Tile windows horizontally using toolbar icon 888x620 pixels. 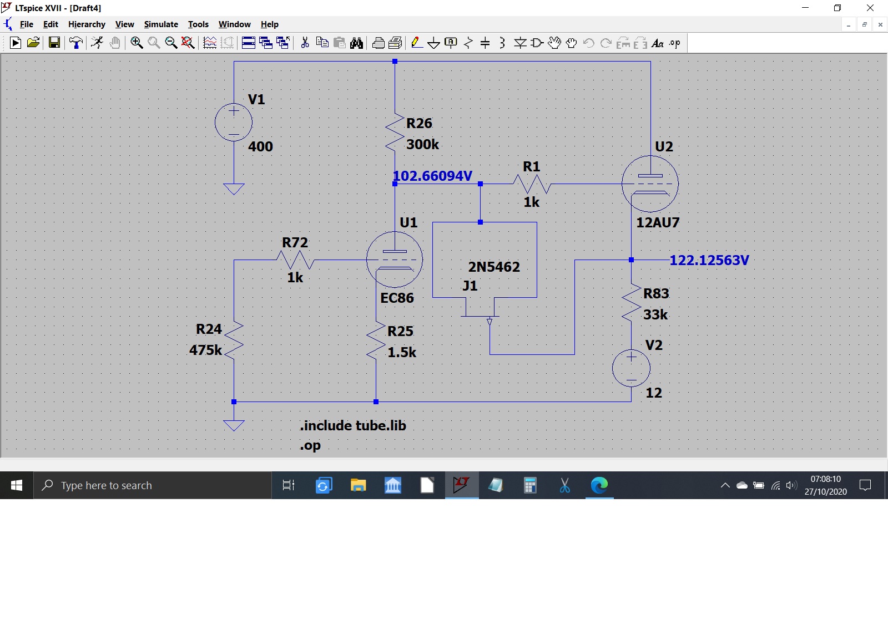(249, 43)
